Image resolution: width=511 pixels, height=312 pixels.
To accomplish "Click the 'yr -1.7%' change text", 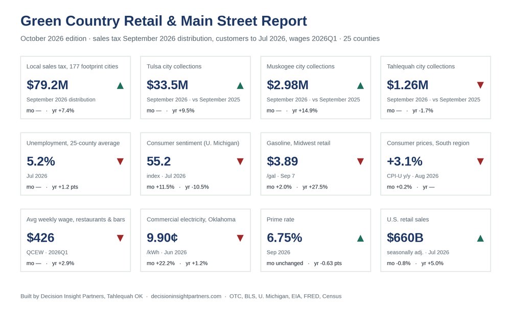I will [423, 111].
